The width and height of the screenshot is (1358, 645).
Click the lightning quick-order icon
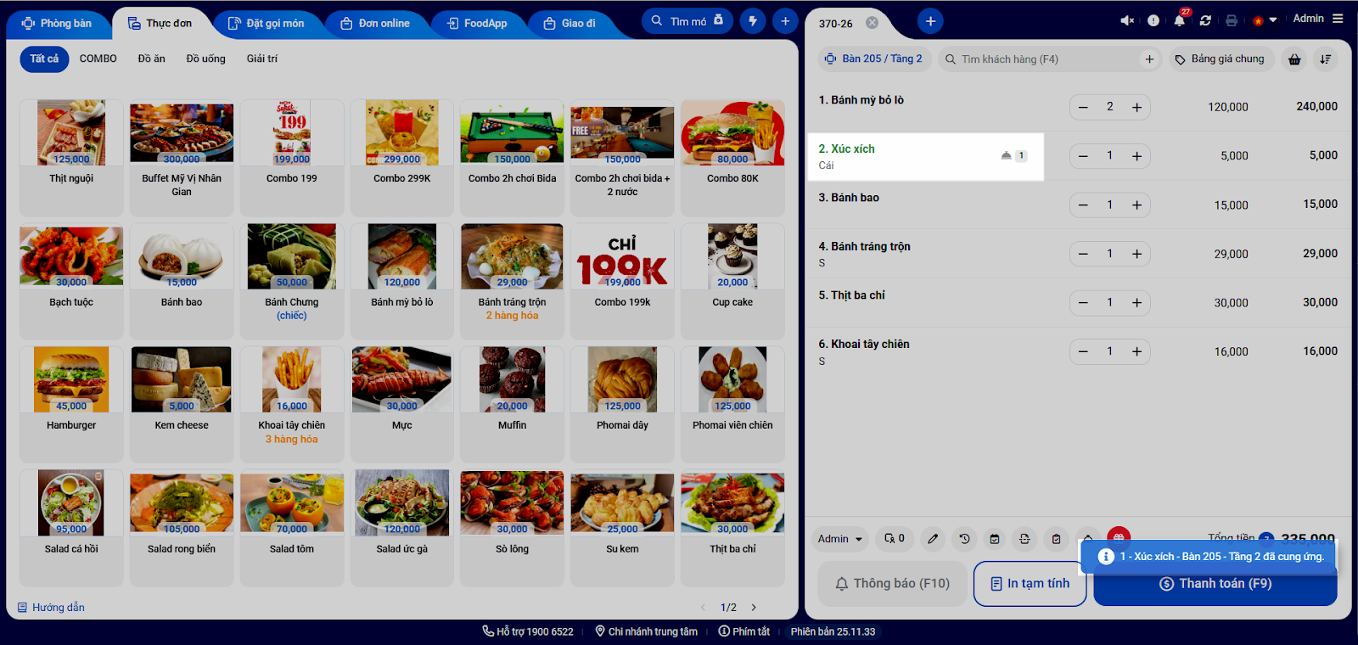(753, 21)
